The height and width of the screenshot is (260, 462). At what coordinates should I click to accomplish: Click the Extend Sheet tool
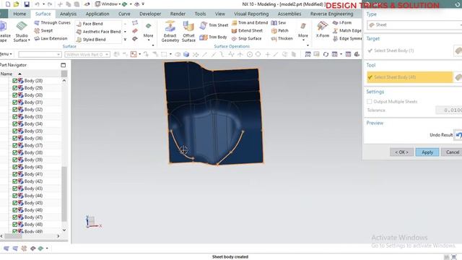247,30
